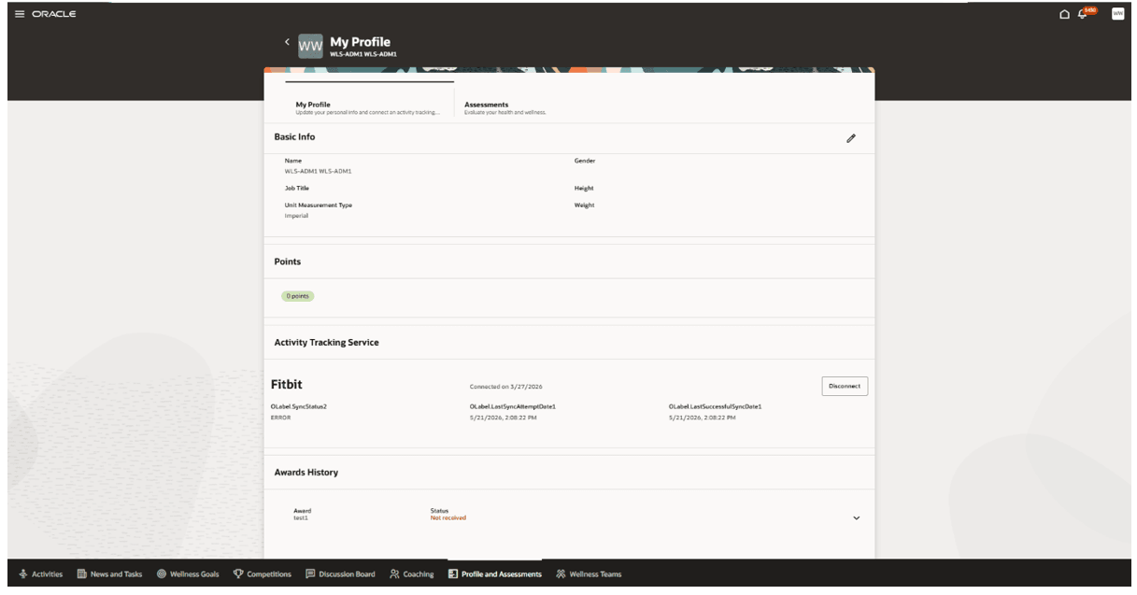Viewport: 1137px width, 595px height.
Task: Click the 0 points badge
Action: 298,296
